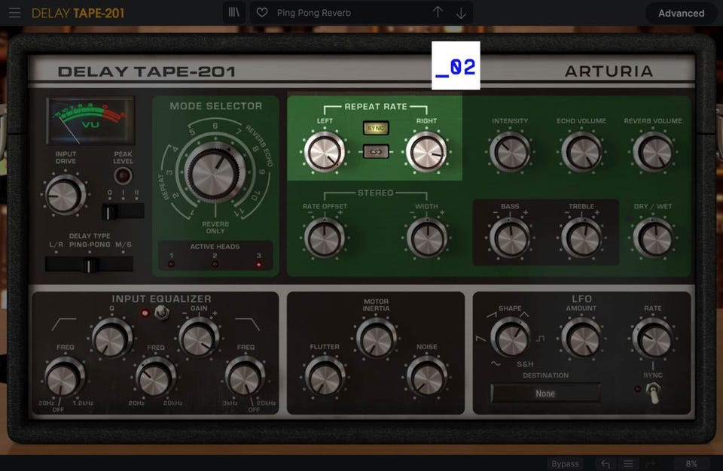The image size is (723, 471).
Task: Click the Input Equalizer Q knob
Action: tap(111, 339)
